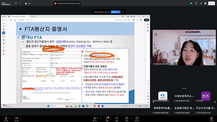Click the rocket icon in Zoom header
This screenshot has width=217, height=122.
click(x=201, y=3)
